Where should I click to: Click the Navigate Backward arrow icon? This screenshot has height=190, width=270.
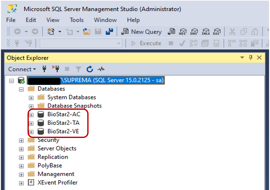coord(18,32)
